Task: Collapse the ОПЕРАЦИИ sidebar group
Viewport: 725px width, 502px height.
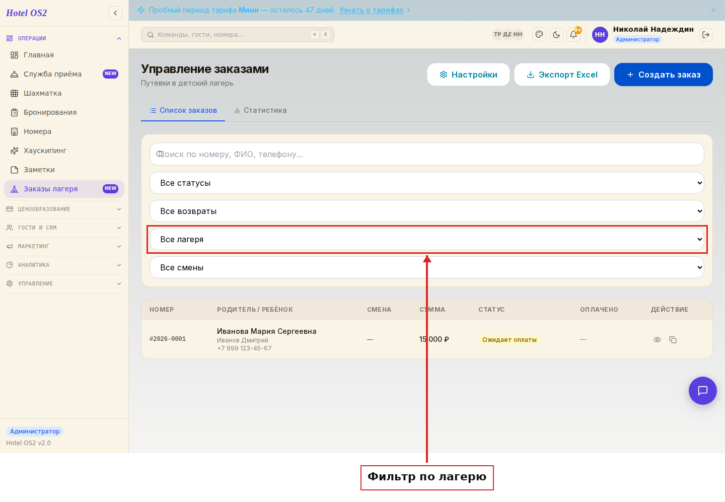Action: coord(64,38)
